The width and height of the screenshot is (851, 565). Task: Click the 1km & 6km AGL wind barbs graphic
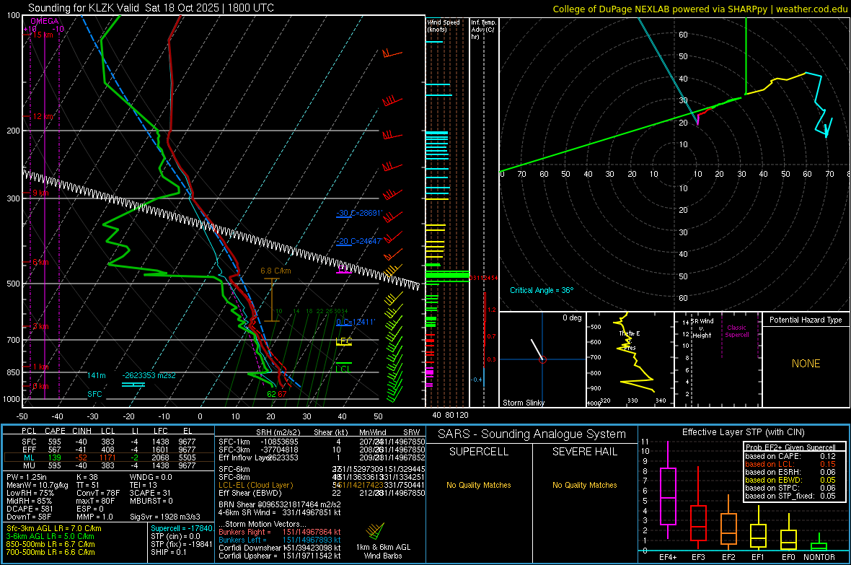(376, 531)
